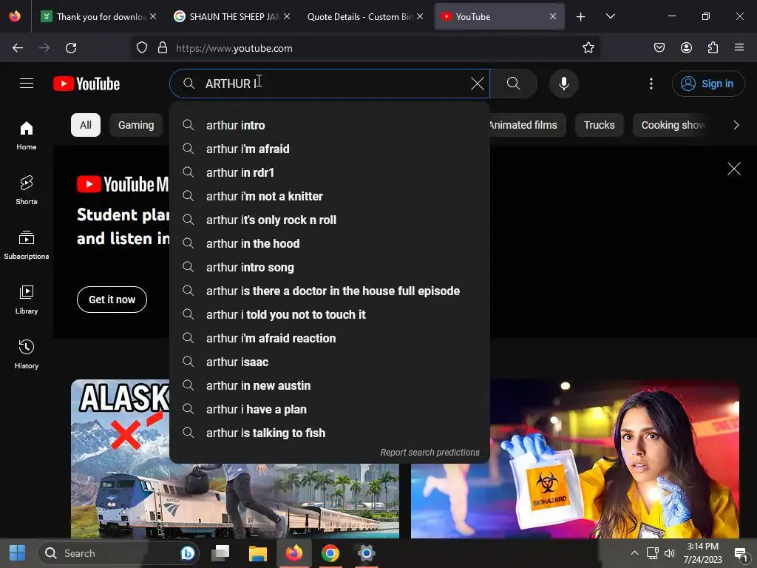
Task: Open Firefox tracking protection shield
Action: [x=141, y=48]
